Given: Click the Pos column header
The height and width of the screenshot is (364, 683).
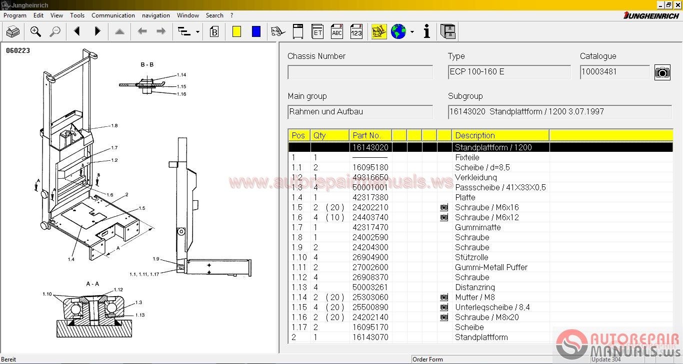Looking at the screenshot, I should coord(299,135).
